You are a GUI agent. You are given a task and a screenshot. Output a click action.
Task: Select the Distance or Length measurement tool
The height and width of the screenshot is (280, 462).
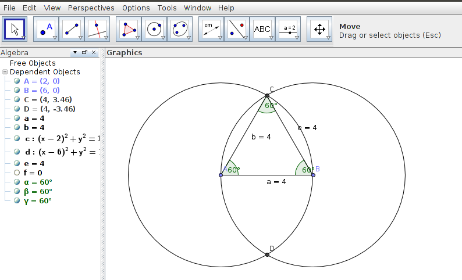point(211,29)
